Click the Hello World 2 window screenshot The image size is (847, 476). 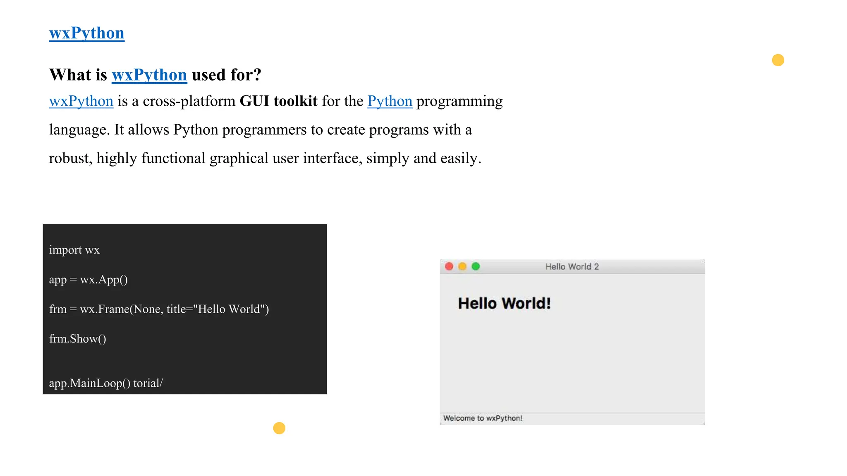click(x=572, y=342)
